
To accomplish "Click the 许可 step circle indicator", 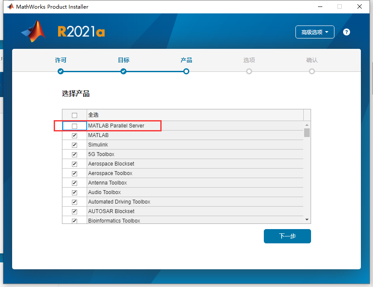I will [x=60, y=71].
